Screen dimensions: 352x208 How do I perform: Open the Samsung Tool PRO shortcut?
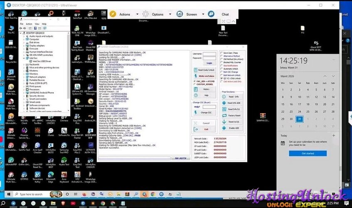(x=64, y=148)
